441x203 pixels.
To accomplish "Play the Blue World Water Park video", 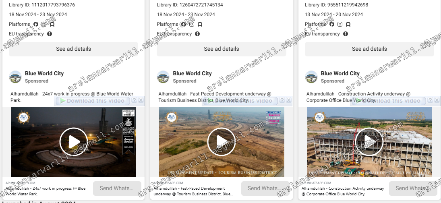I will tap(74, 142).
